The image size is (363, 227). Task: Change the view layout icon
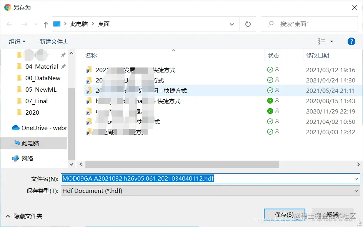tap(321, 41)
